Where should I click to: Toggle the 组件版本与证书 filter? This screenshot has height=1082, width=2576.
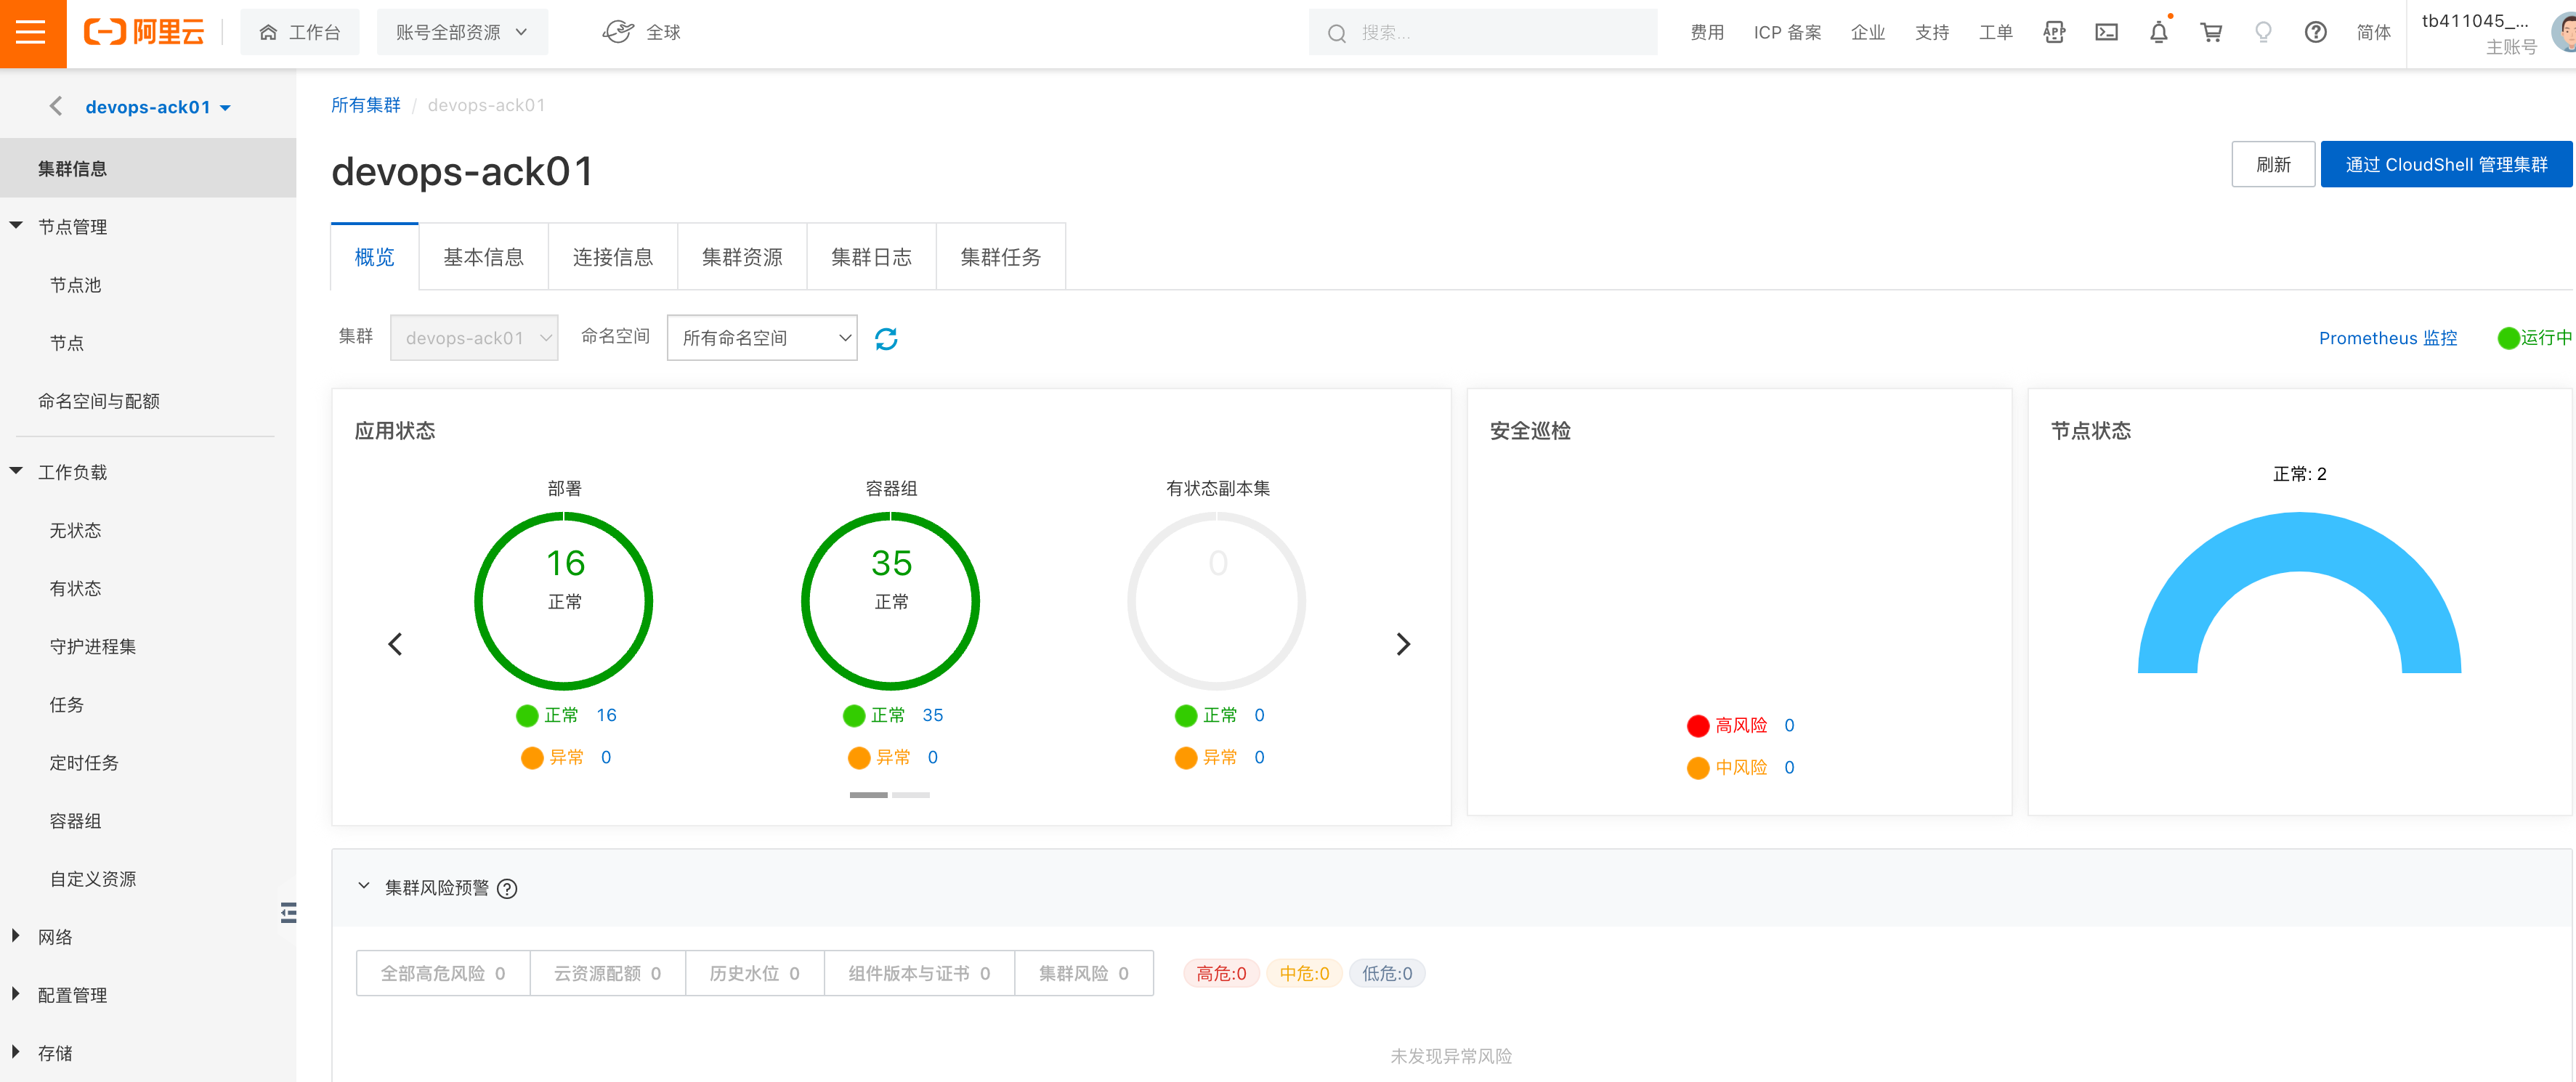[918, 973]
